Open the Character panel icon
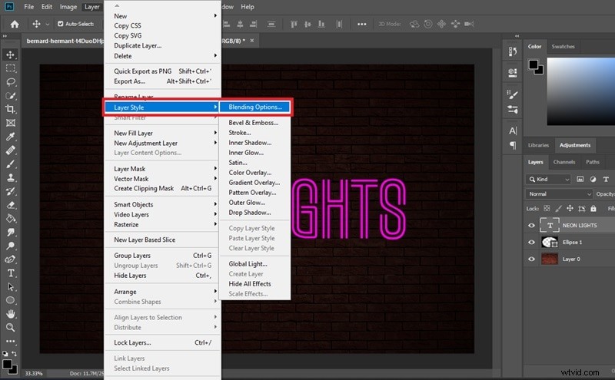 pos(513,131)
